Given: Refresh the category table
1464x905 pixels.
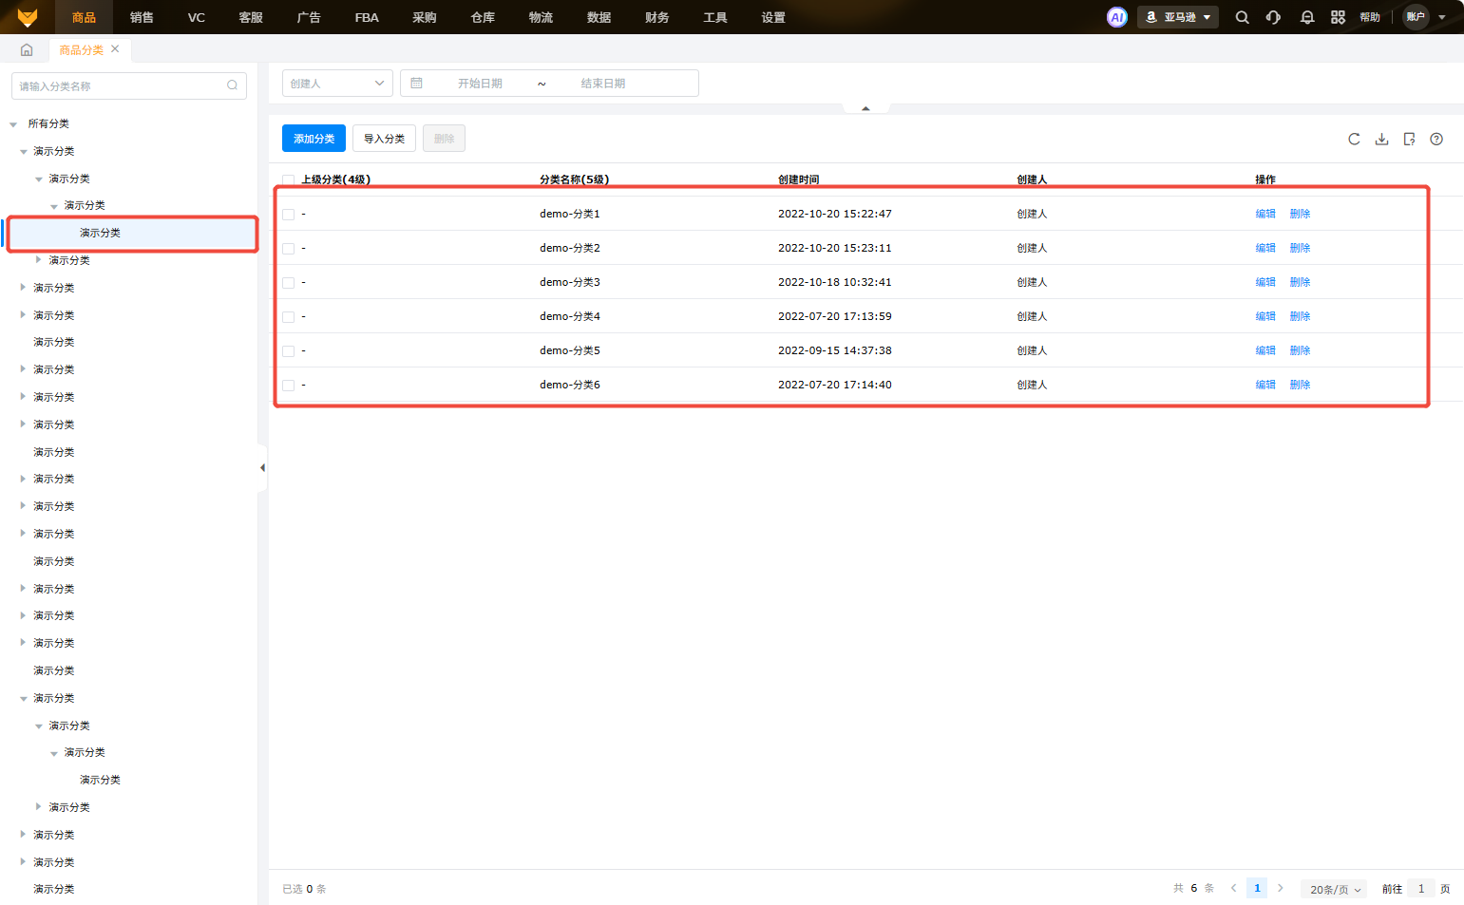Looking at the screenshot, I should (1354, 139).
